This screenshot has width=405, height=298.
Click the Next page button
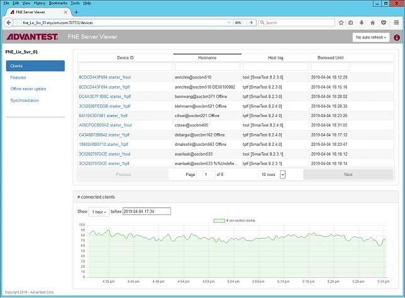[x=348, y=174]
